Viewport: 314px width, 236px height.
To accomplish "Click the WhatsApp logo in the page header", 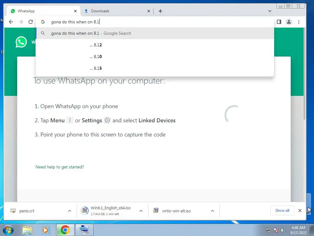I will coord(21,42).
